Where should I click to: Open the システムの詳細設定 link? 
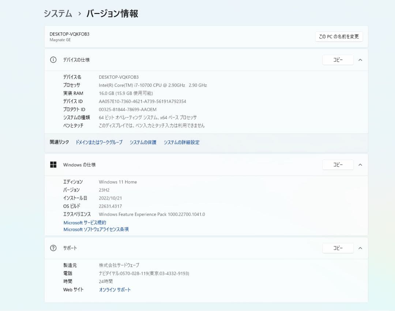pyautogui.click(x=181, y=142)
